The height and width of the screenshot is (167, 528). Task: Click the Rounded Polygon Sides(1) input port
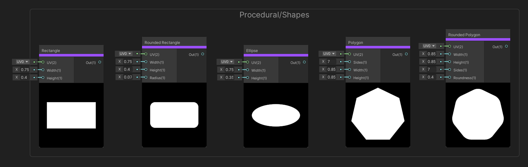click(x=450, y=69)
